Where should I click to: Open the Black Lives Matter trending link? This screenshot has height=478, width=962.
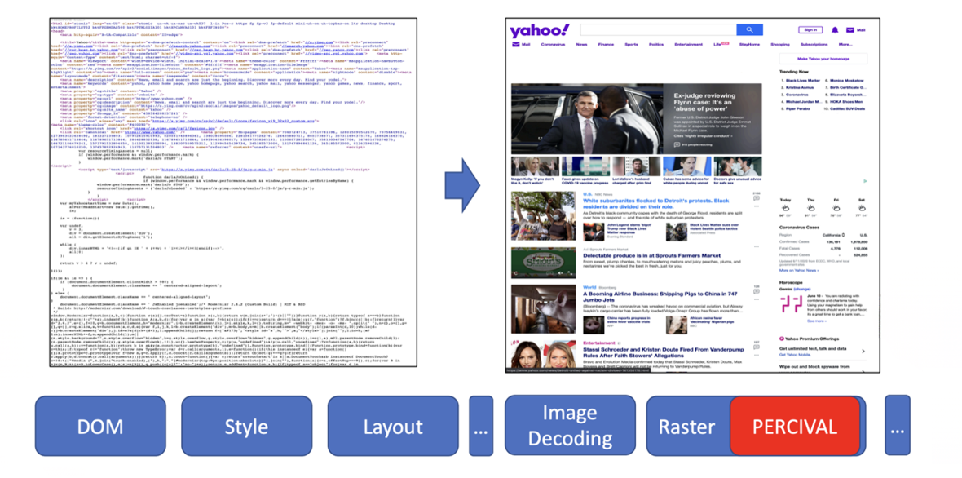[x=802, y=81]
